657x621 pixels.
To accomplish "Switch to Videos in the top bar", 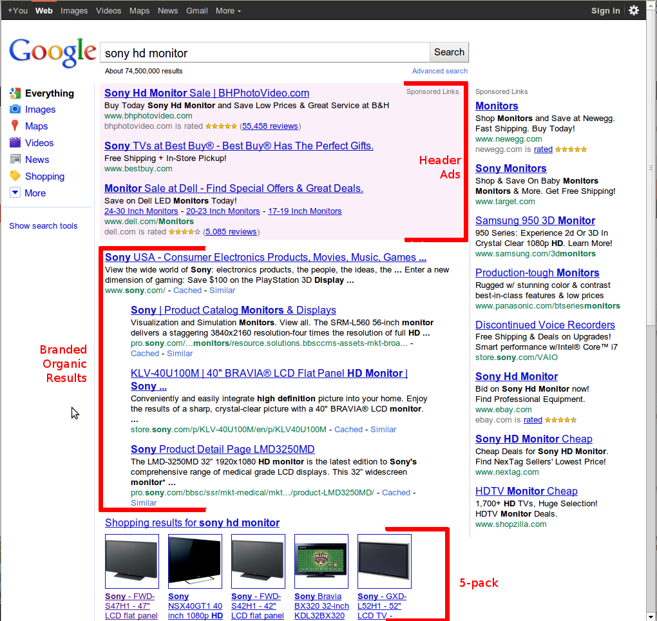I will click(108, 10).
